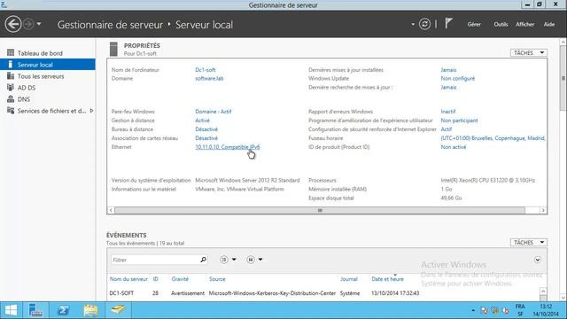Open the saved queries dropdown

coord(254,260)
